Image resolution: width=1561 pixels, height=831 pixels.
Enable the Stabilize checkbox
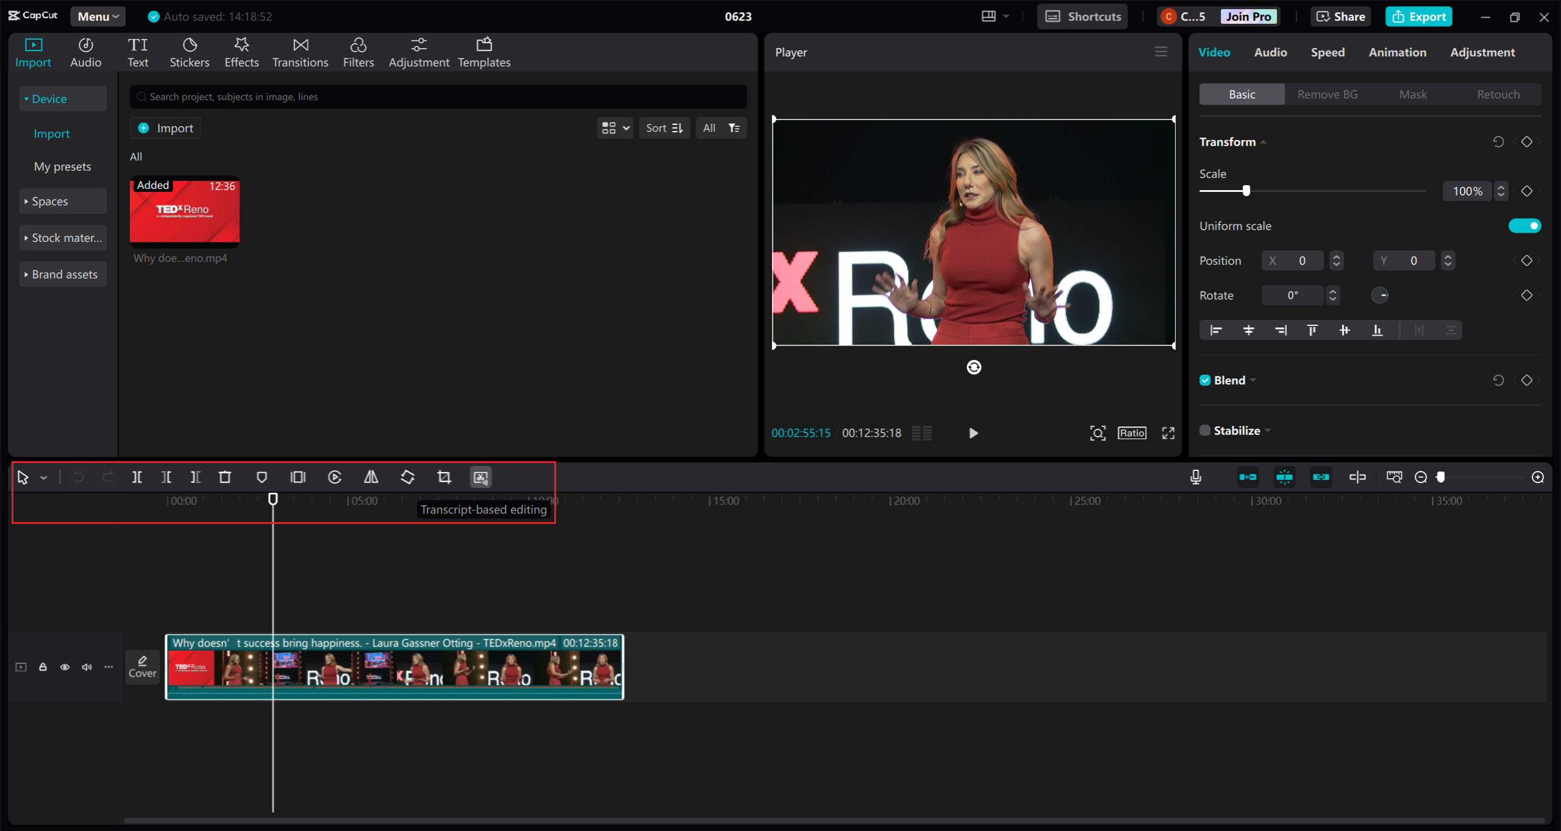coord(1205,431)
